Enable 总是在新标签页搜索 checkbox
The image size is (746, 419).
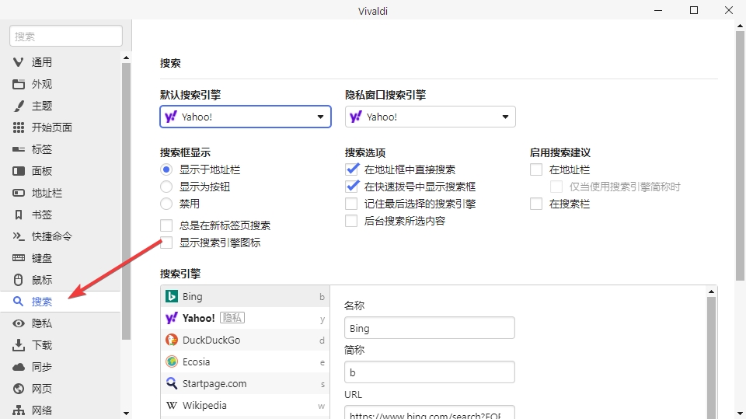click(x=166, y=225)
